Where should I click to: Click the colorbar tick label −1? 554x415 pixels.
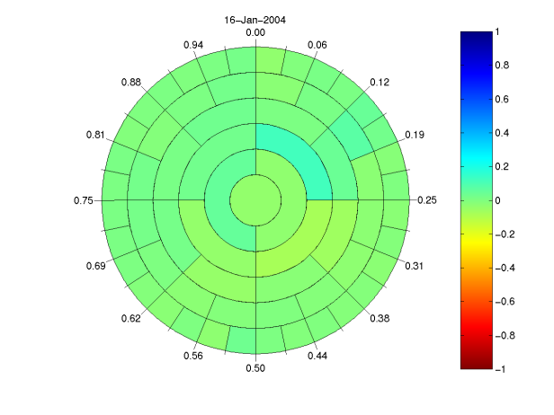(500, 369)
